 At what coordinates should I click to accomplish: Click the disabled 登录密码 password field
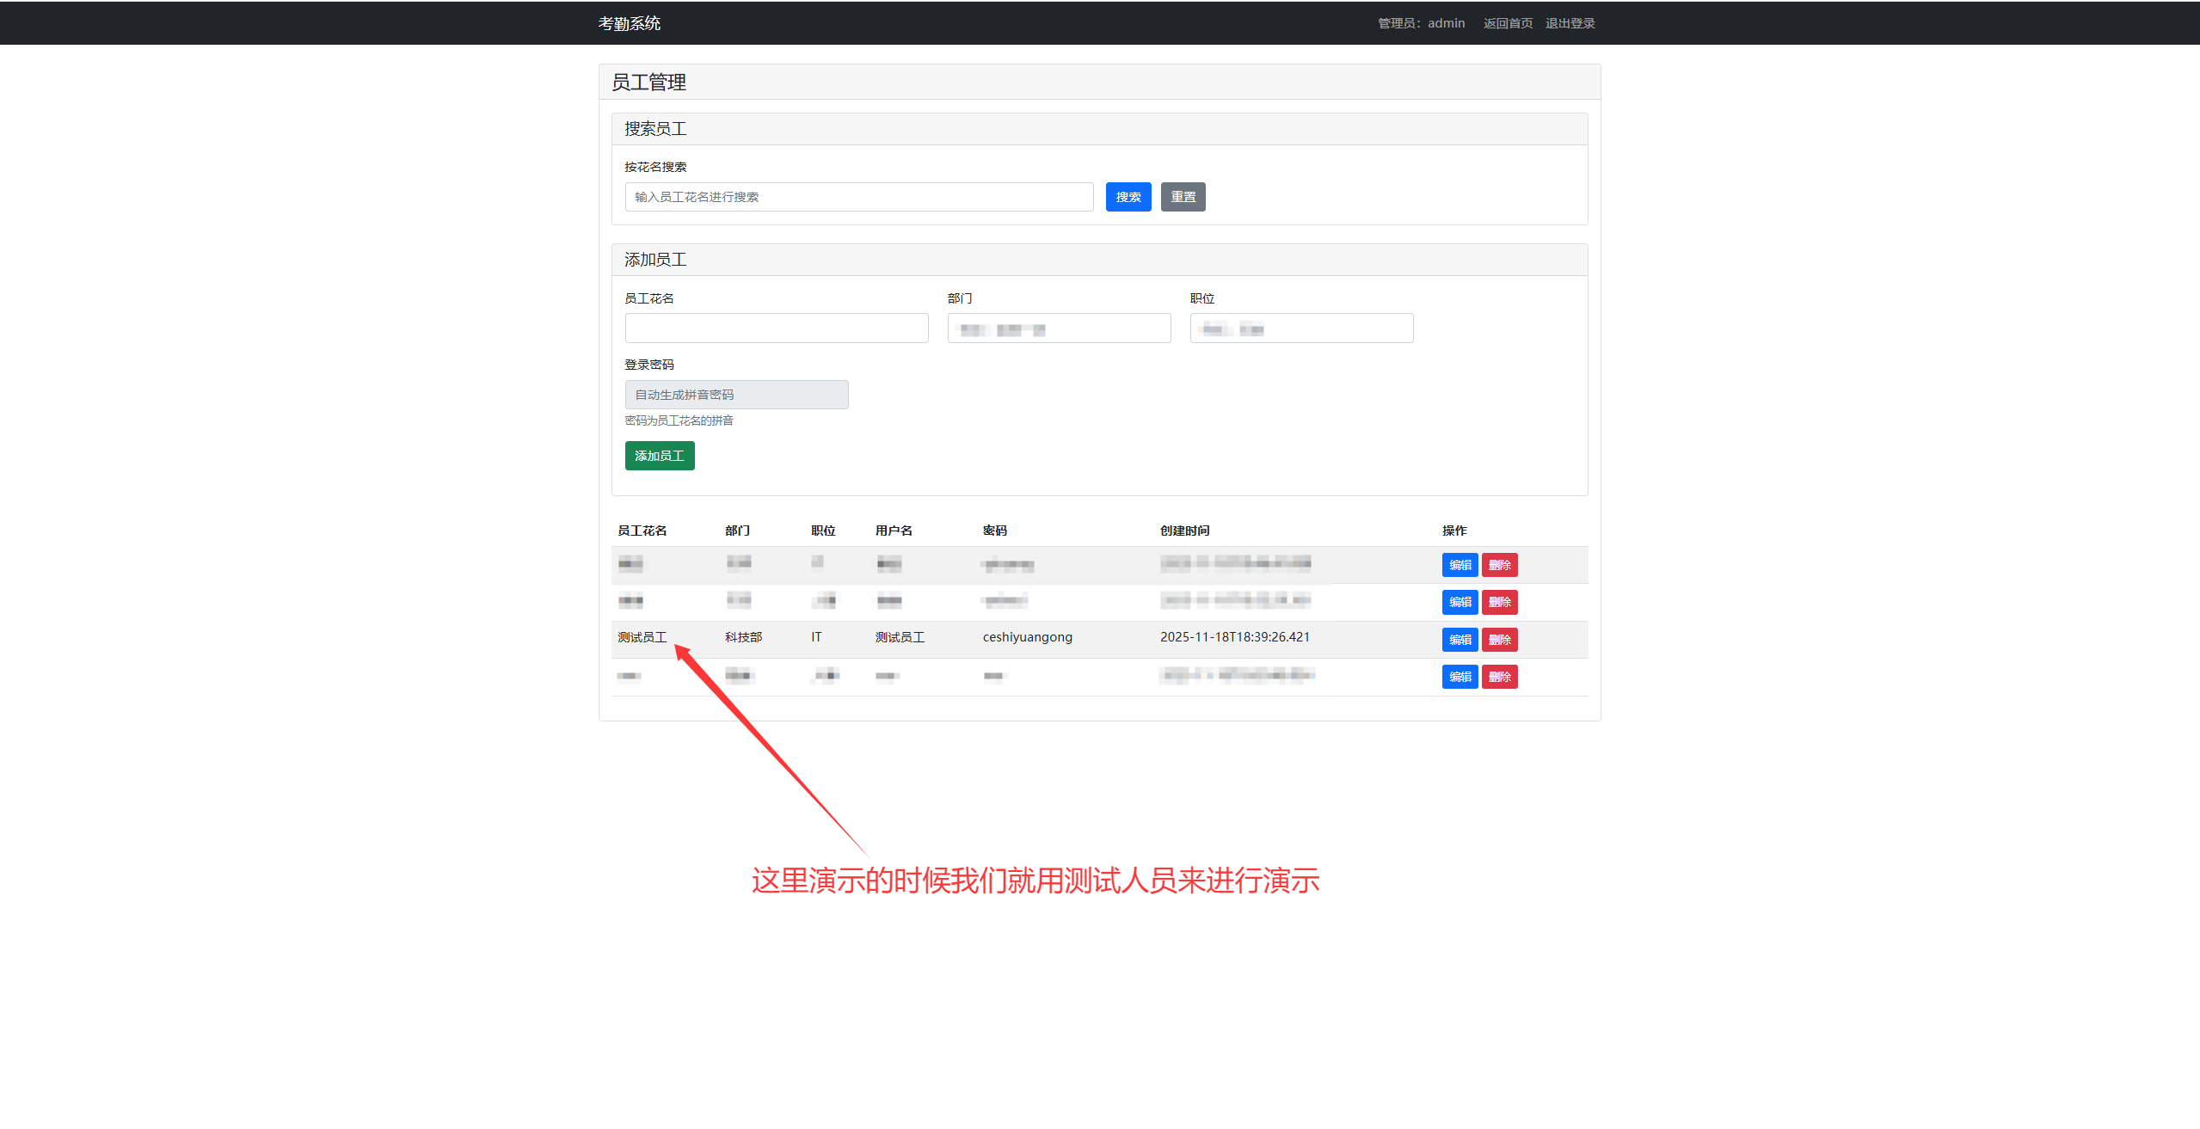coord(735,395)
